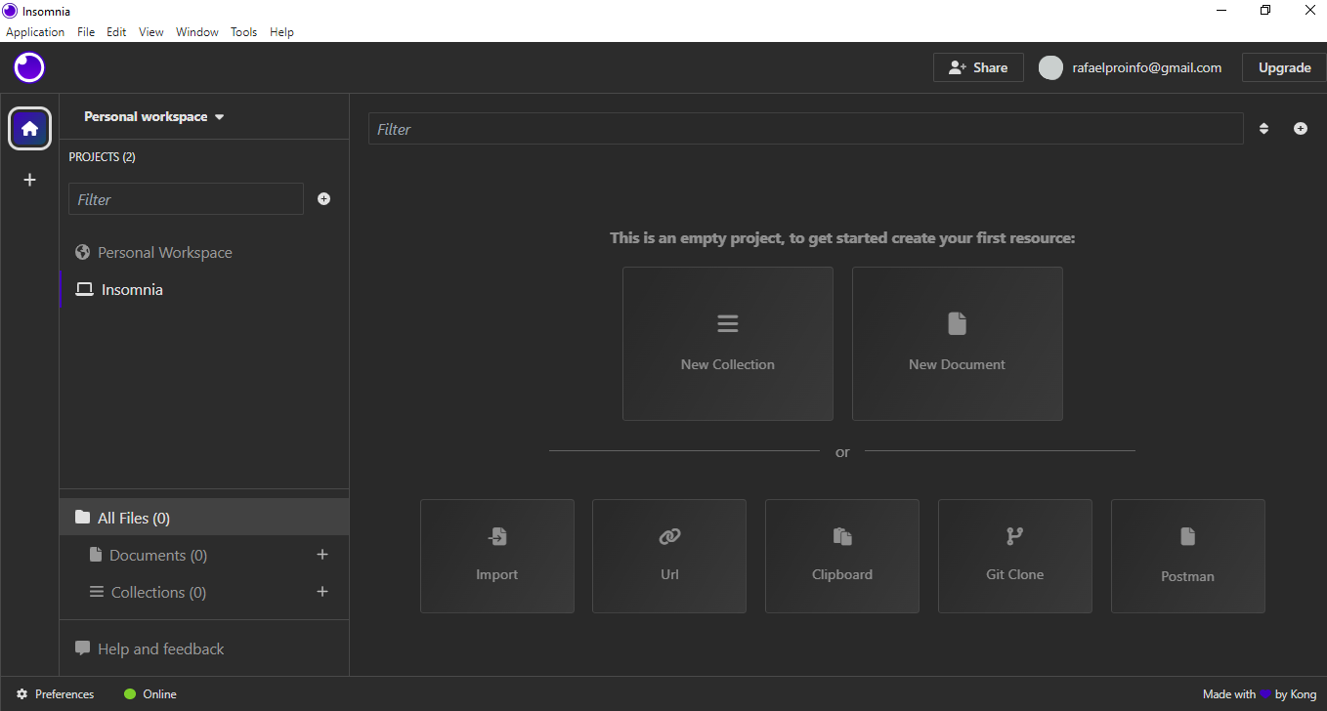Select the Personal Workspace project
This screenshot has height=711, width=1327.
click(204, 253)
